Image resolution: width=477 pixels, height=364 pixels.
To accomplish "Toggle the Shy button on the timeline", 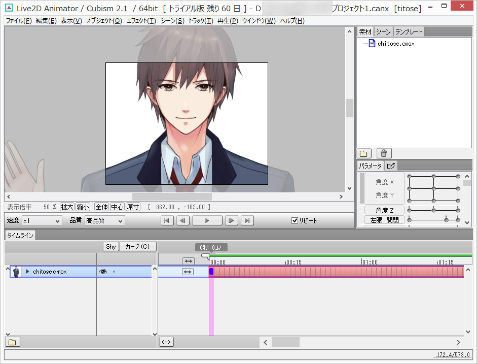I will [x=111, y=246].
